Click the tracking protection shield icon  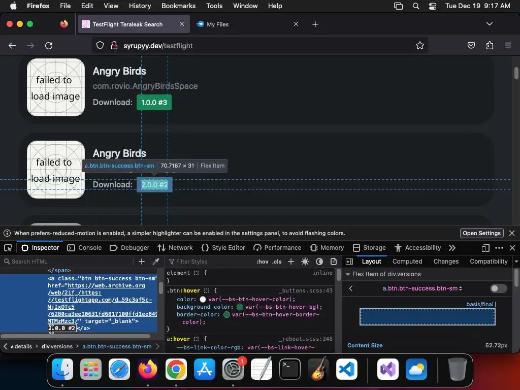pos(100,45)
